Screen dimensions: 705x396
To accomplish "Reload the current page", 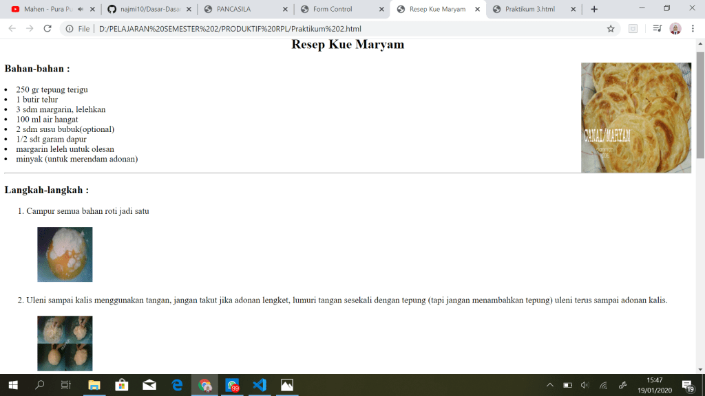I will tap(48, 29).
